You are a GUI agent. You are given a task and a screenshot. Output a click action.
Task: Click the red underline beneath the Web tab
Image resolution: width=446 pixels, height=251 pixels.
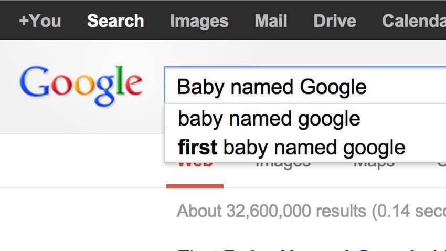point(195,186)
